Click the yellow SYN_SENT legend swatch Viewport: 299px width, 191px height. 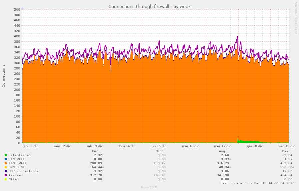pos(6,167)
